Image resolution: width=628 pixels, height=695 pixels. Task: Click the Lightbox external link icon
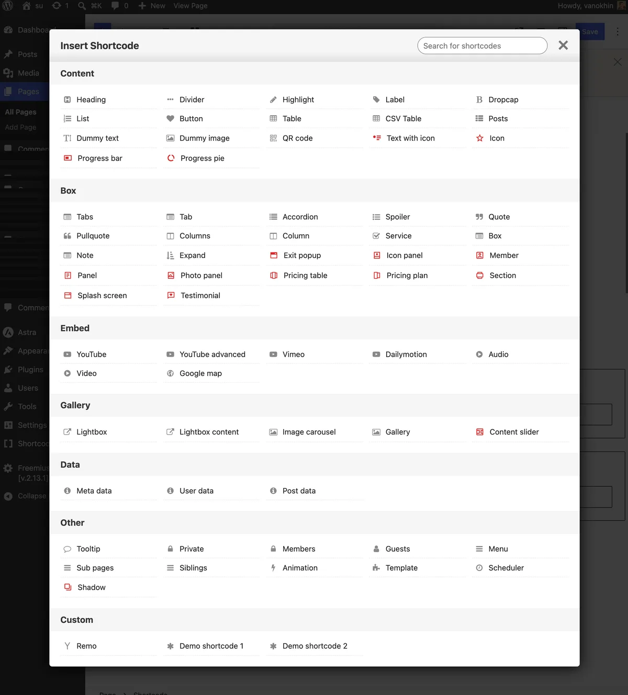point(67,432)
